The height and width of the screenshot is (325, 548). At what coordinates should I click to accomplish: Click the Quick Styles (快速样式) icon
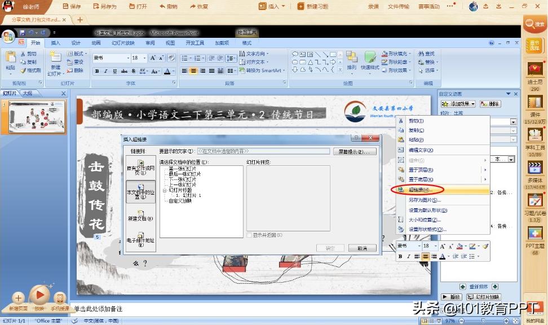[x=370, y=57]
